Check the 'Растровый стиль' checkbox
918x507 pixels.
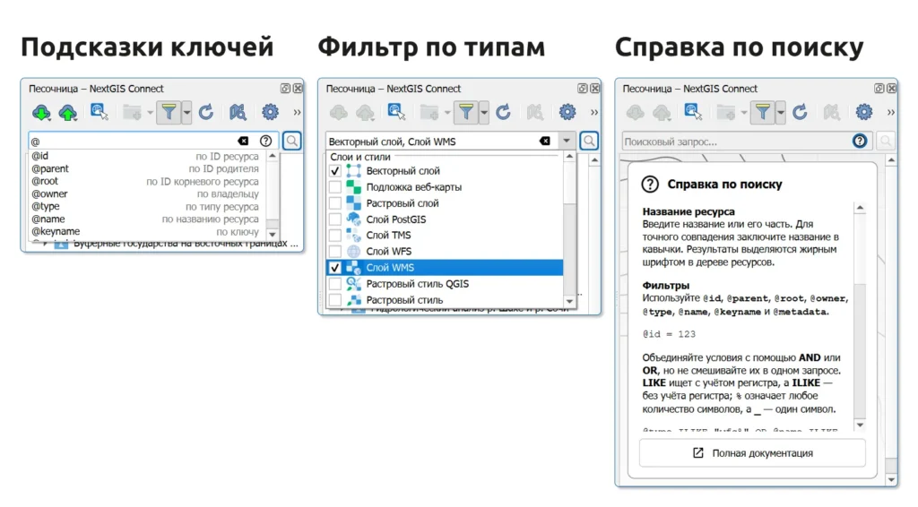click(335, 300)
